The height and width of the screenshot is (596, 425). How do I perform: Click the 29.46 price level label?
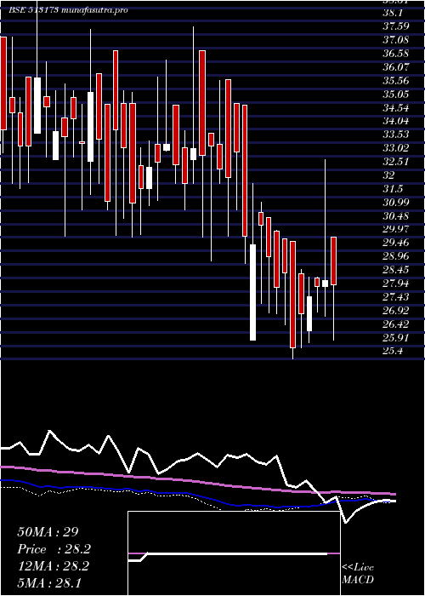(x=396, y=243)
